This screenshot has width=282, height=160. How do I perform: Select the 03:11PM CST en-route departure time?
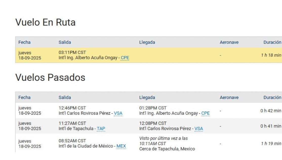(72, 53)
